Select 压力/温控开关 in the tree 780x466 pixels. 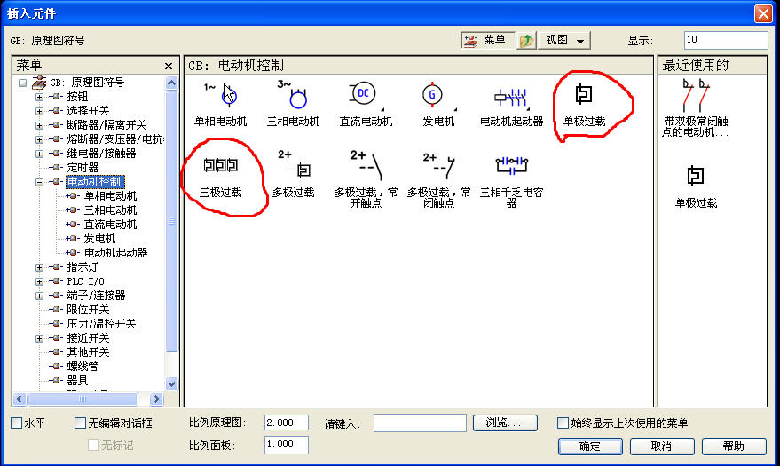tap(101, 324)
